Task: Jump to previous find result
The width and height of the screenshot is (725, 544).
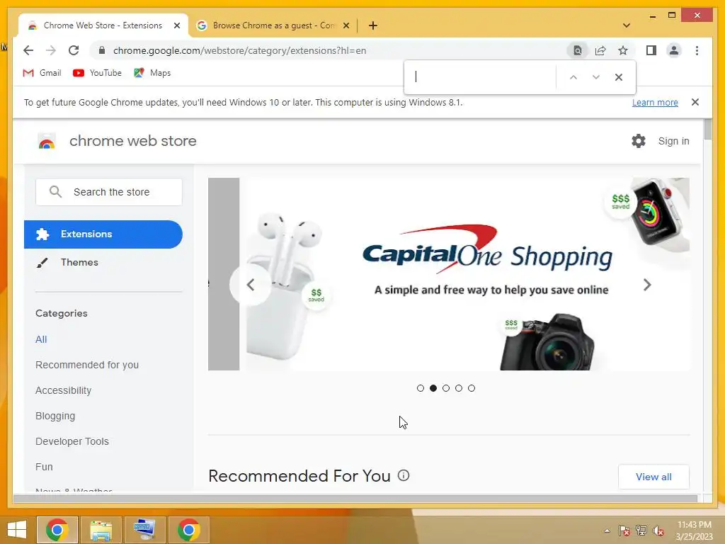Action: 573,77
